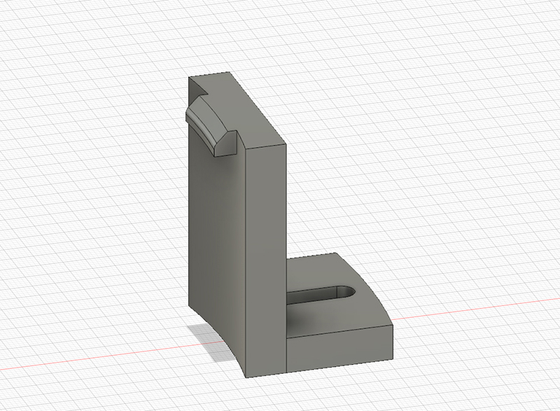Click the front vertical face of base plate

coord(339,348)
